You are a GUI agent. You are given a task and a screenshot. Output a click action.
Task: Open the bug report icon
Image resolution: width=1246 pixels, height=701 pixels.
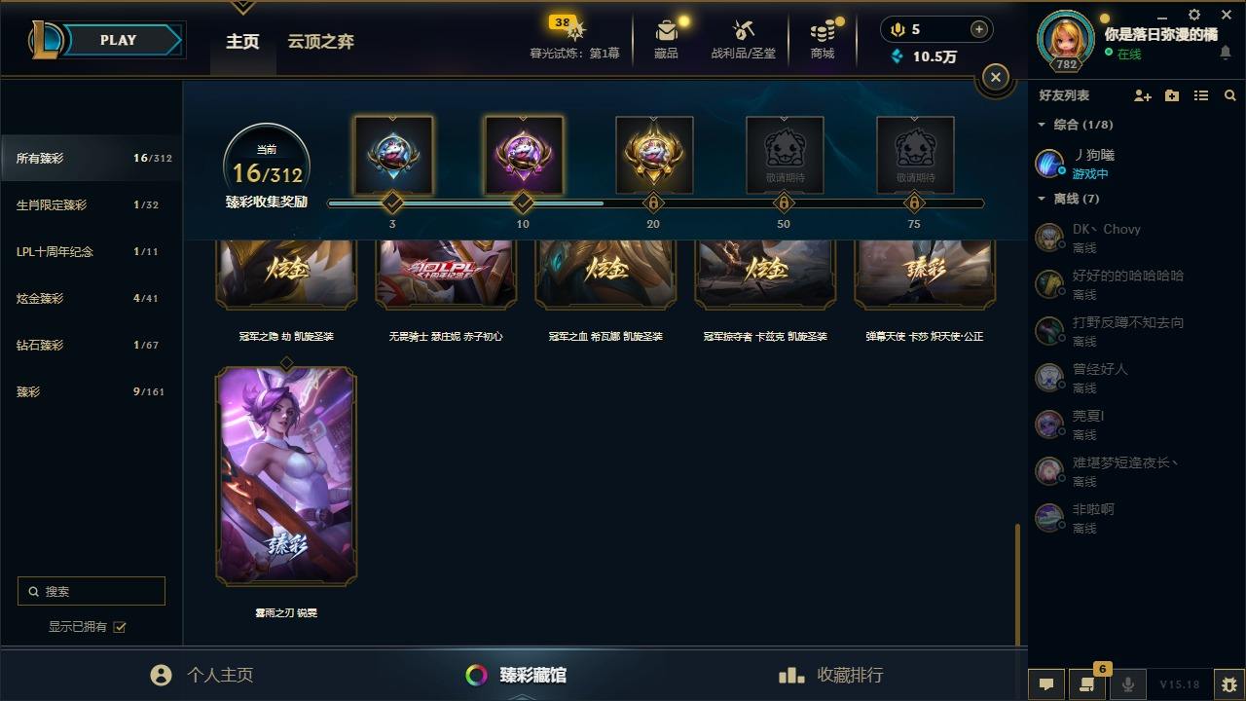pos(1228,684)
